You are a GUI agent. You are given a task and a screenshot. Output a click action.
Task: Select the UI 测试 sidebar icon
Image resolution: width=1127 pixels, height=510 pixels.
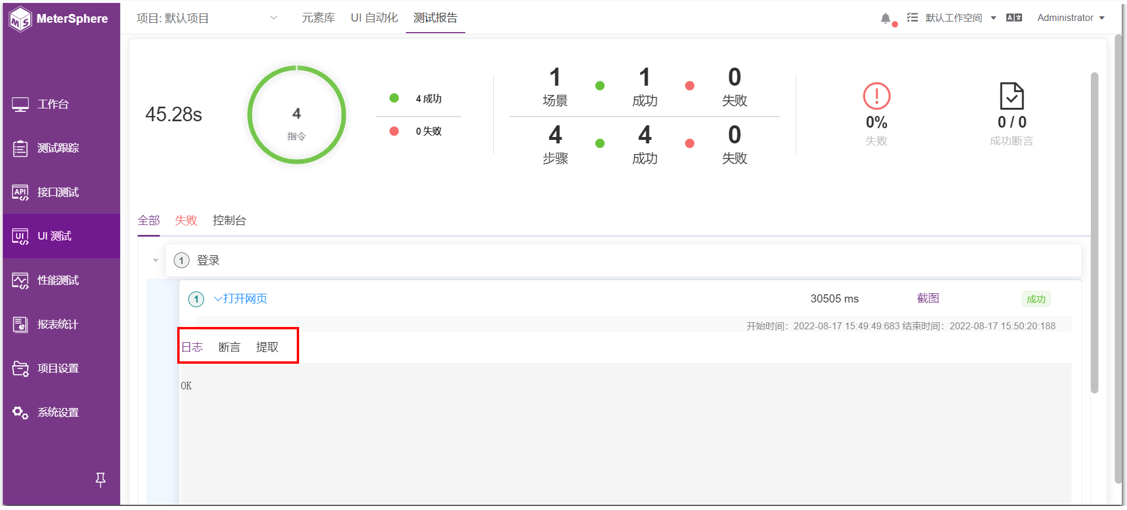pos(20,236)
